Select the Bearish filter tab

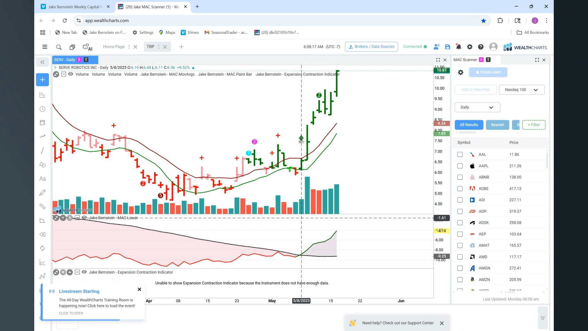(x=497, y=125)
